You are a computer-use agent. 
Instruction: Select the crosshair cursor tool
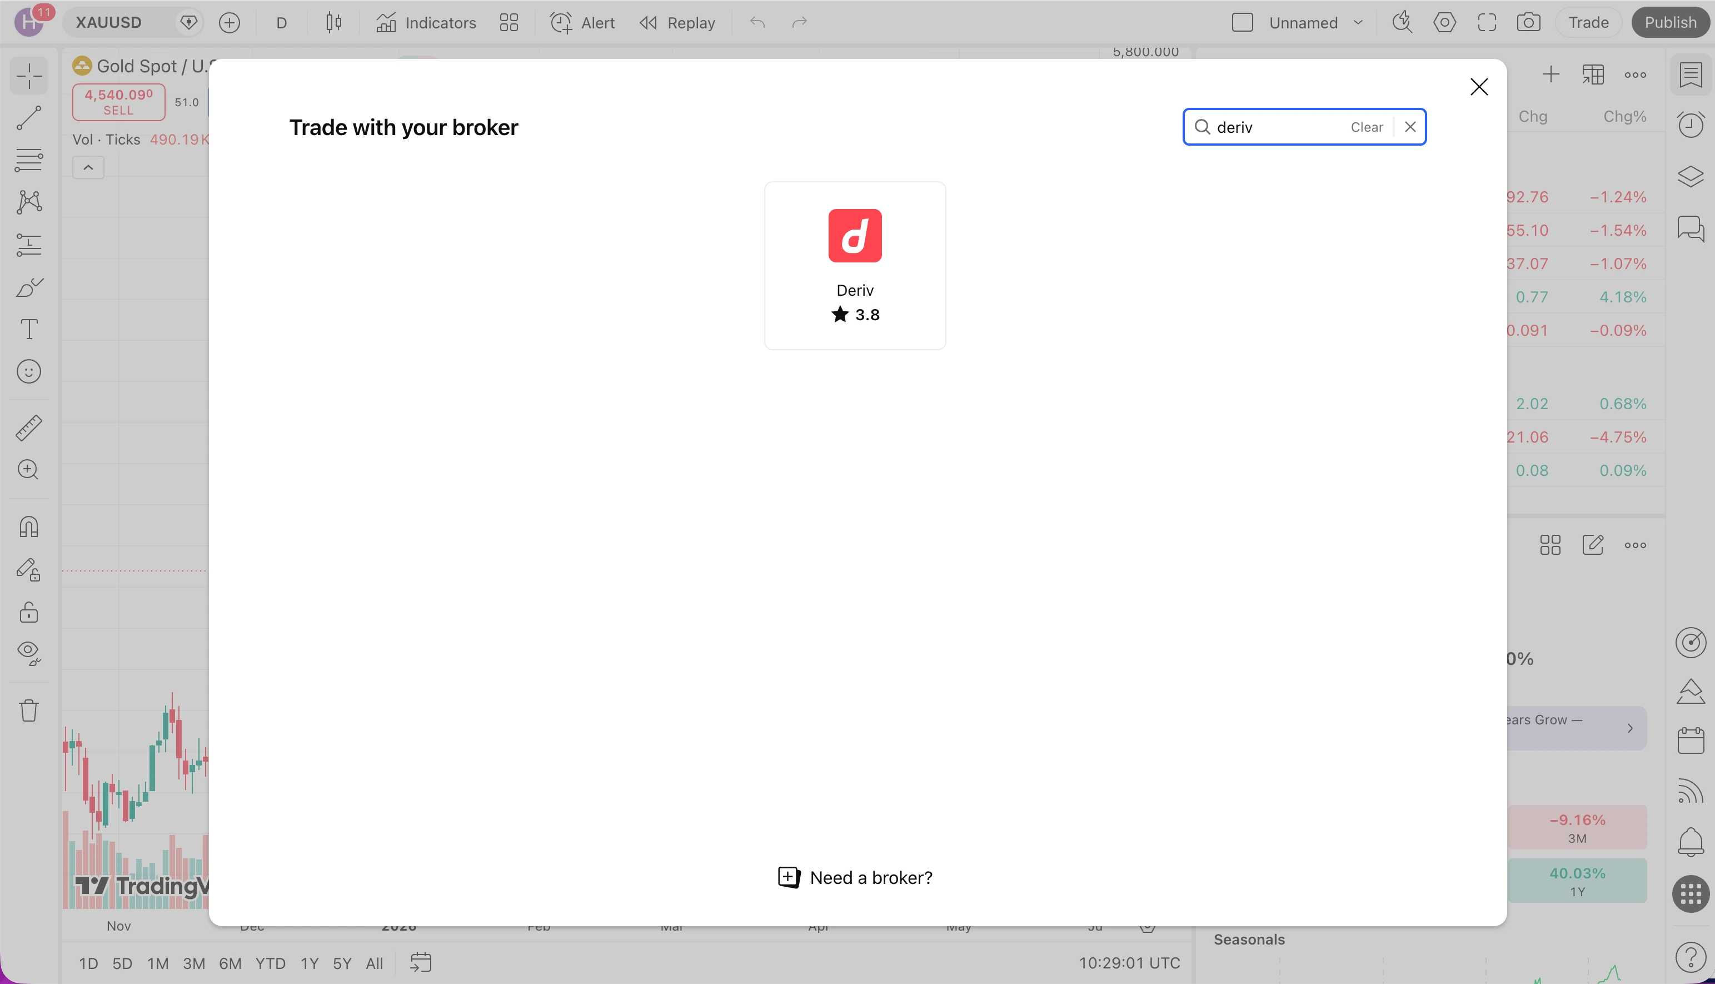pyautogui.click(x=29, y=76)
